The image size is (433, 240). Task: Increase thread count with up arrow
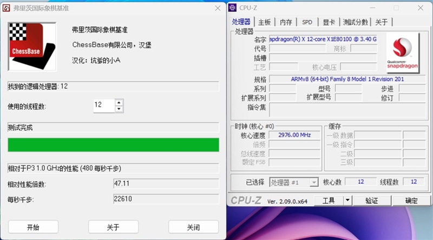coord(119,103)
